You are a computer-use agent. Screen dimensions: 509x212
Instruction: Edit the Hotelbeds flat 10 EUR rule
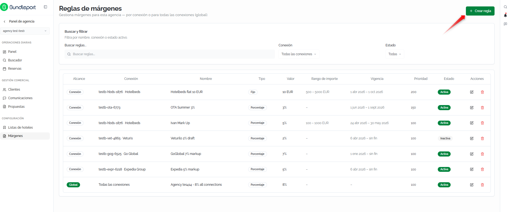click(472, 92)
